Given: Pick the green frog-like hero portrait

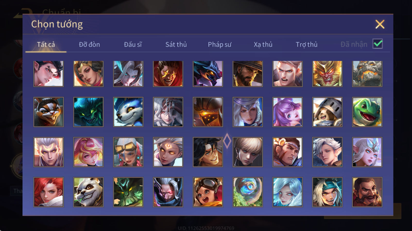Looking at the screenshot, I should coord(367,112).
